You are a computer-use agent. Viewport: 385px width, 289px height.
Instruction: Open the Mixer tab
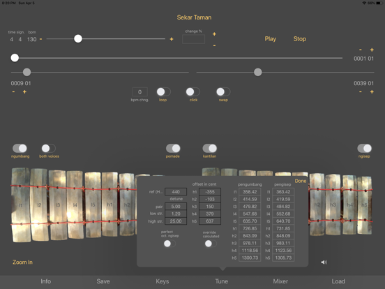[x=280, y=281]
